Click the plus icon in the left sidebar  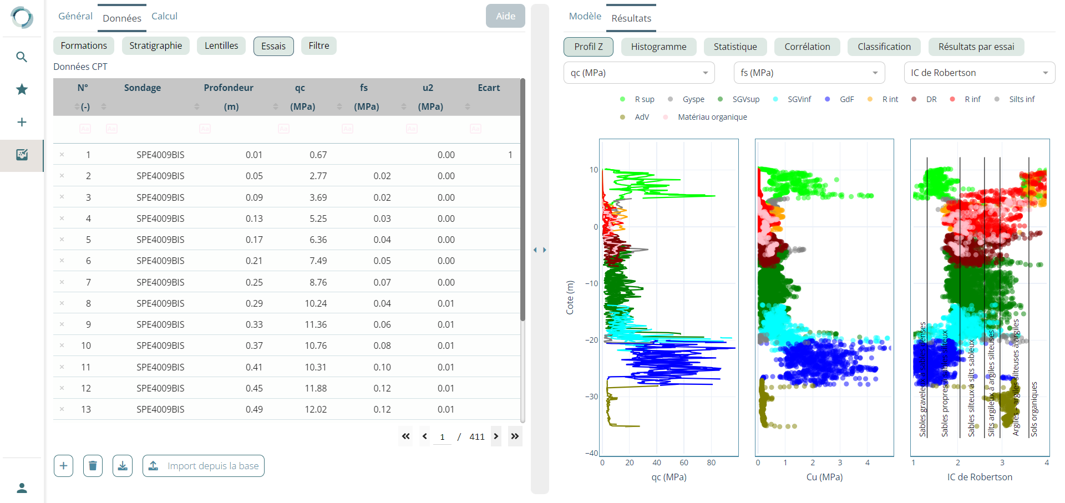(22, 122)
